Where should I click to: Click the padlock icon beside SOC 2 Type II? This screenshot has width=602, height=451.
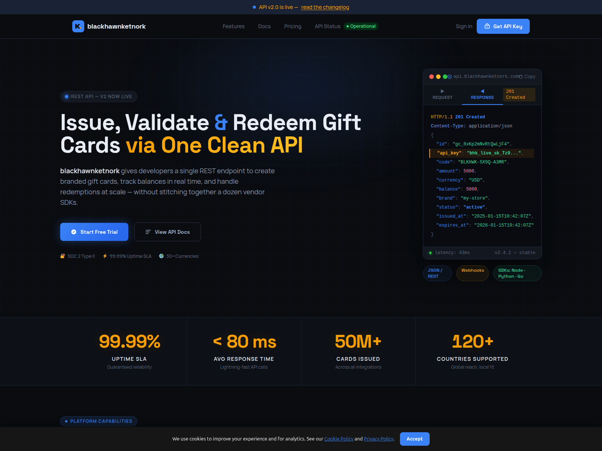(63, 256)
